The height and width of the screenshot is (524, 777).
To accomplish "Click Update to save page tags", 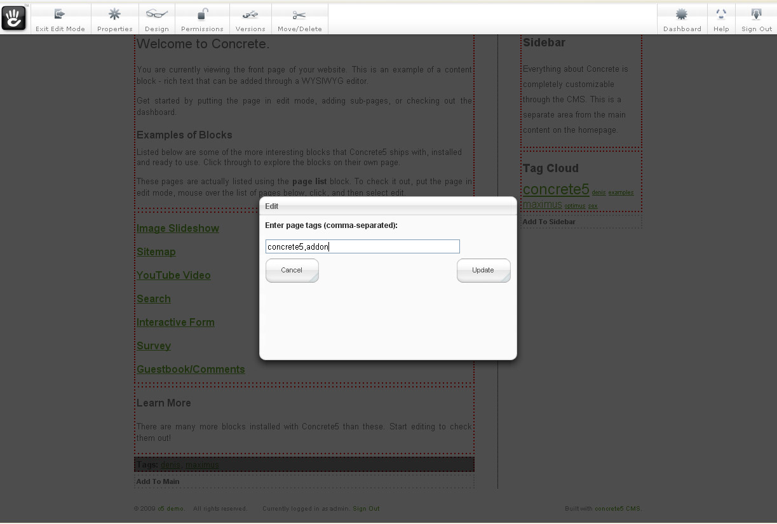I will pos(483,271).
